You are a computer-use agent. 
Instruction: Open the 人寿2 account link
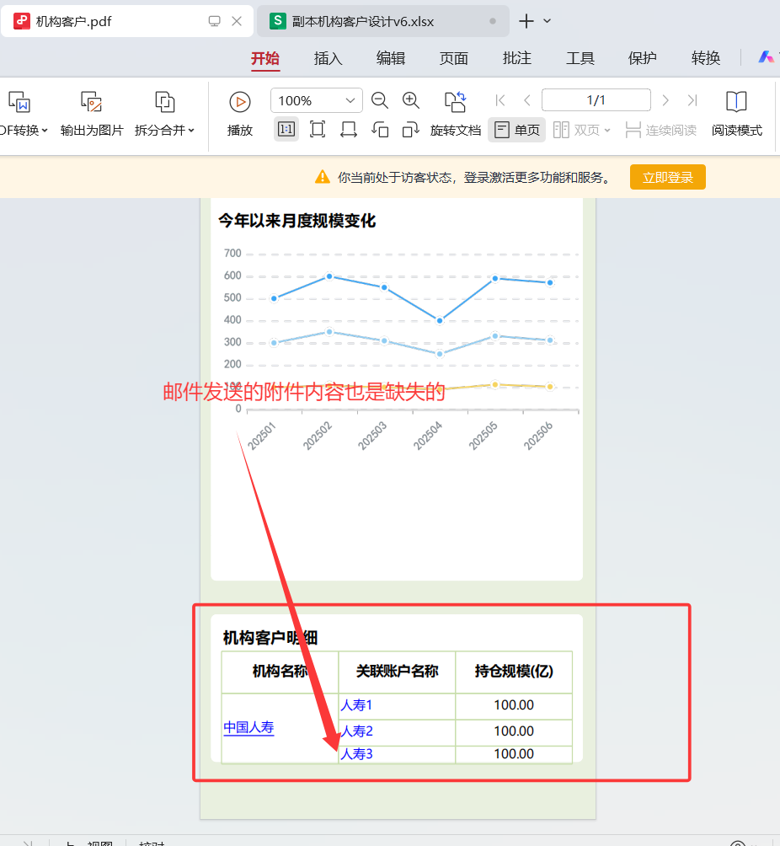pyautogui.click(x=356, y=731)
